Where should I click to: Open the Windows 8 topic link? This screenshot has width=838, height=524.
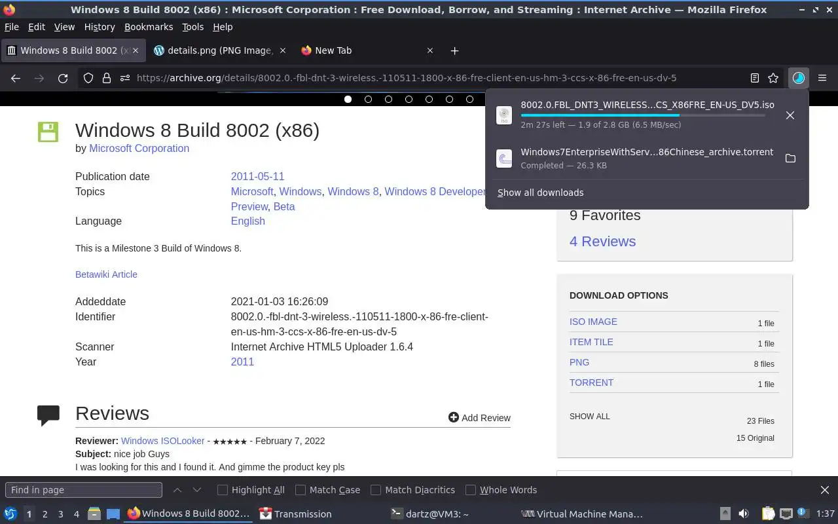coord(353,191)
